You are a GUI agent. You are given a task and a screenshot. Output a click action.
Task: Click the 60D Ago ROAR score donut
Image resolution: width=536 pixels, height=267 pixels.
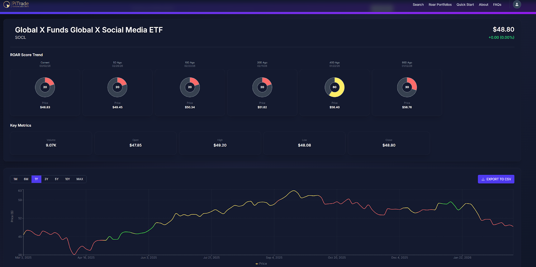[407, 87]
